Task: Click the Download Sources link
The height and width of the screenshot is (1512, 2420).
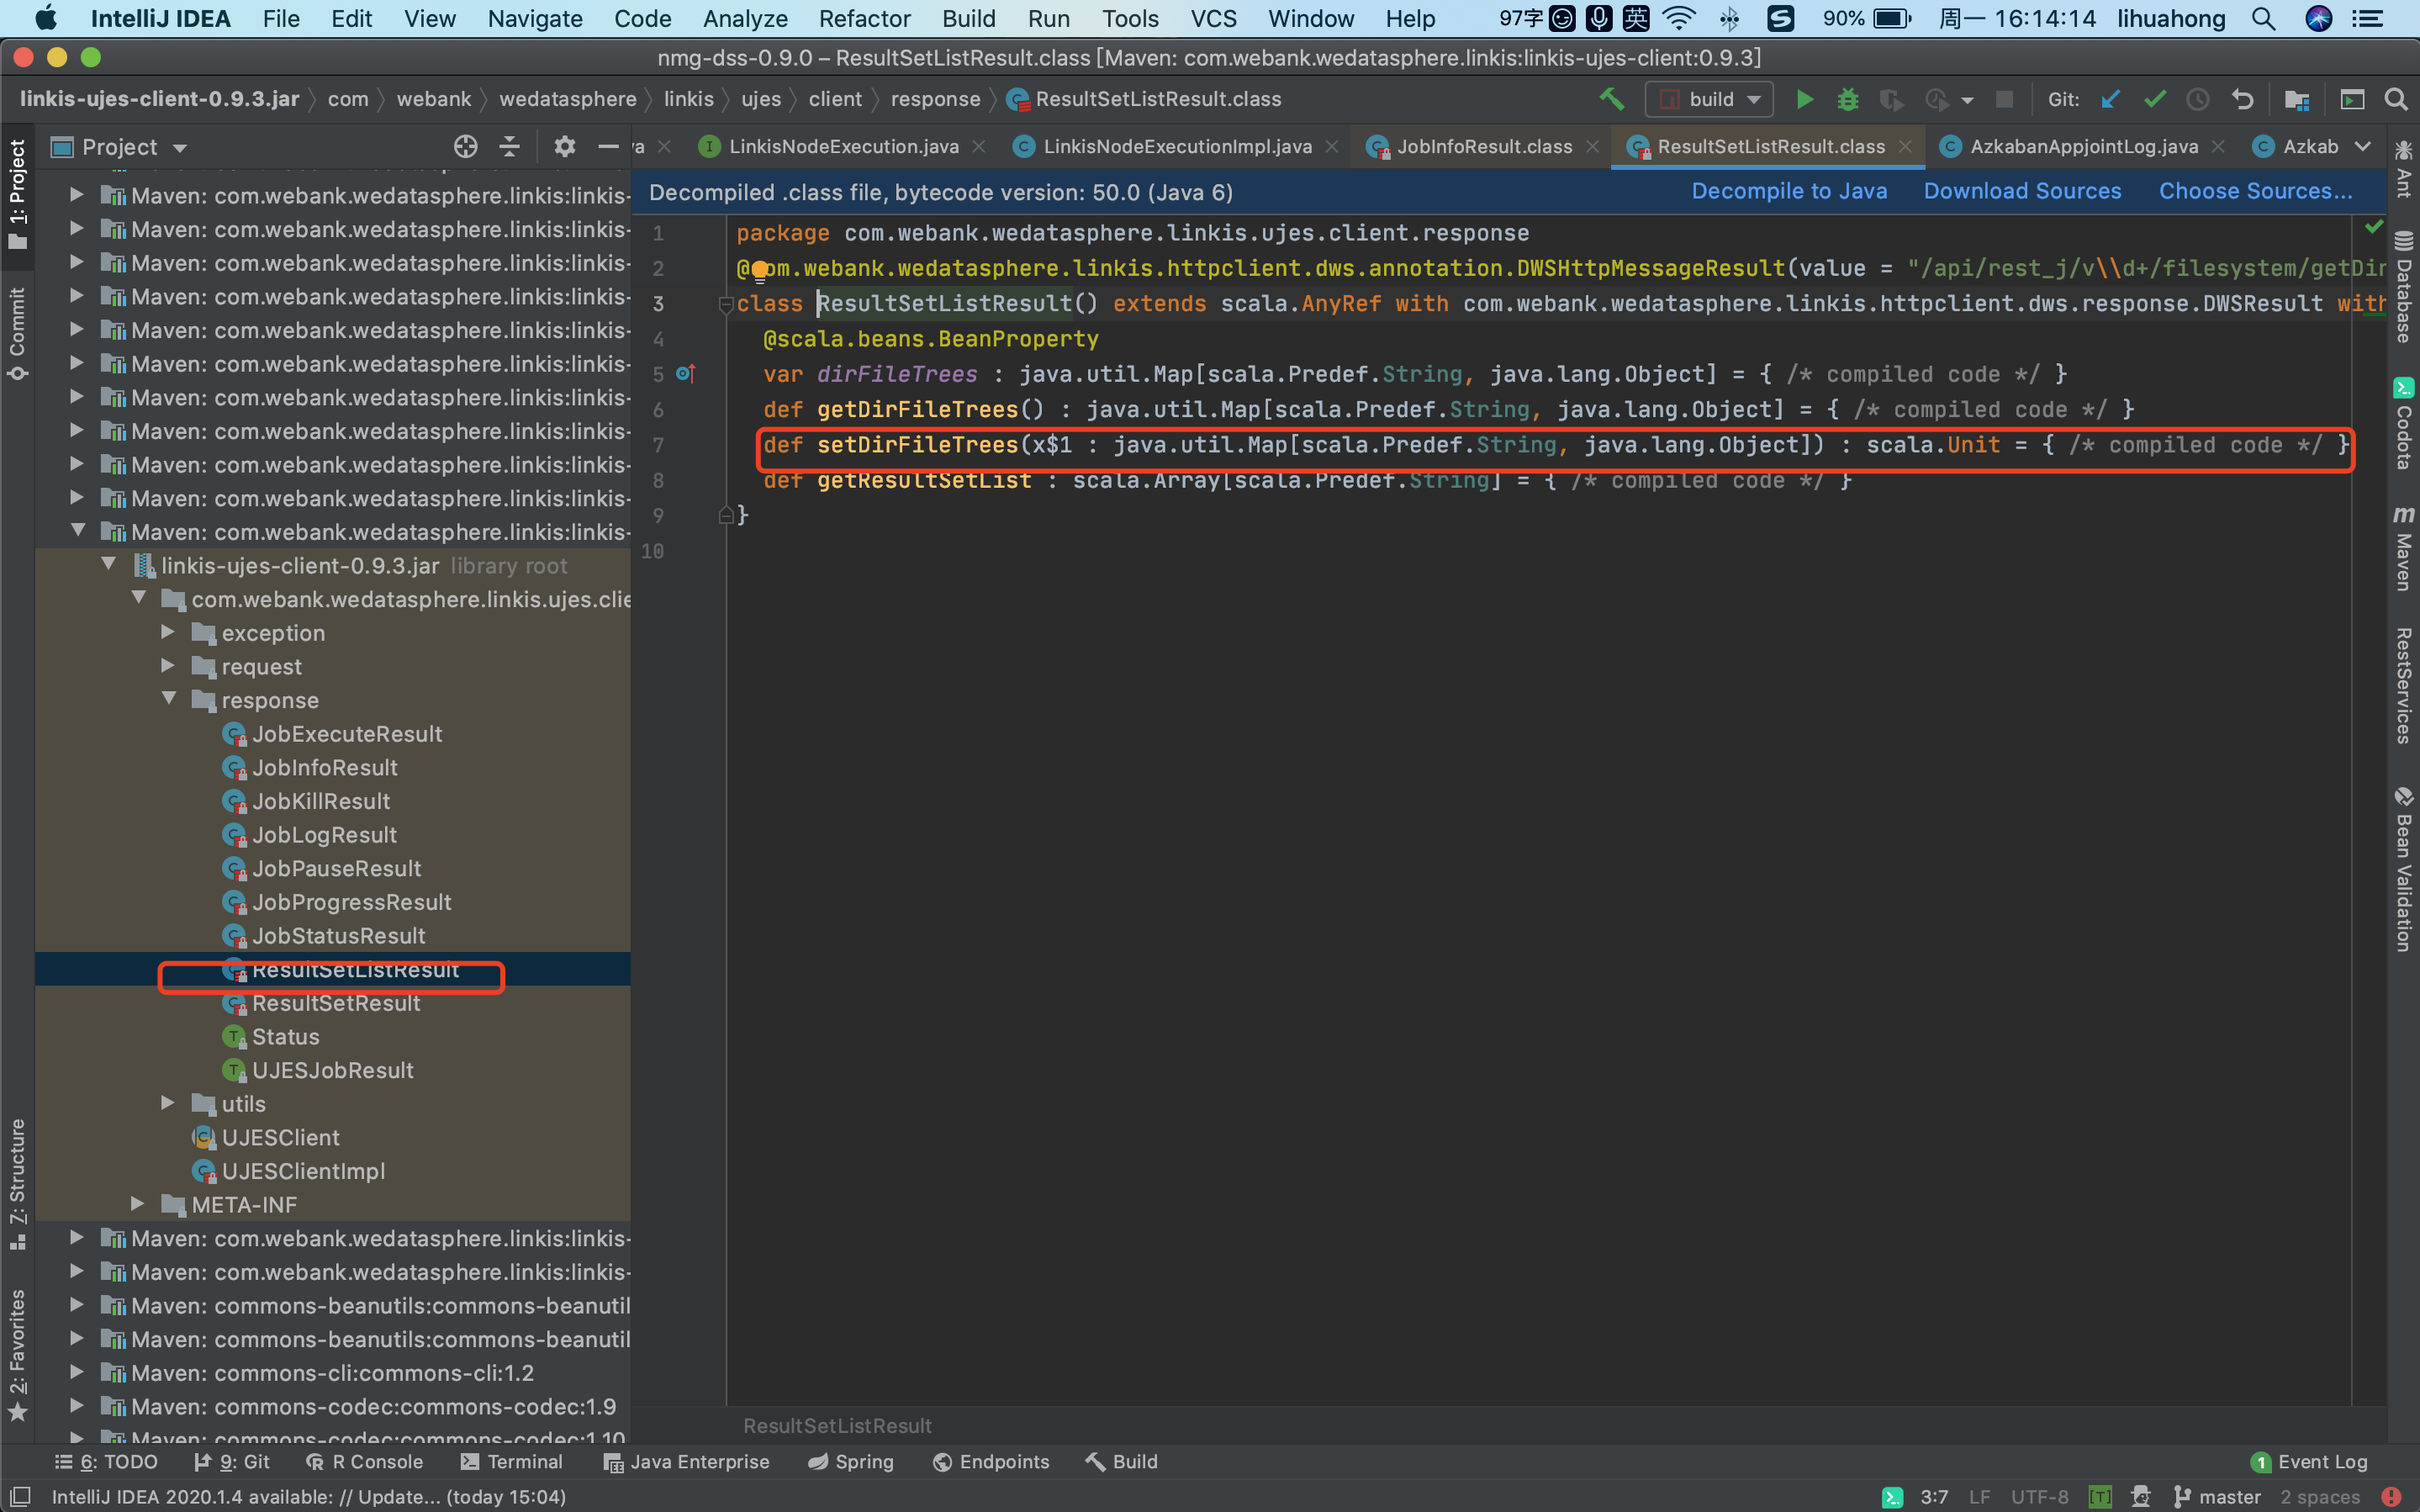Action: click(2021, 191)
